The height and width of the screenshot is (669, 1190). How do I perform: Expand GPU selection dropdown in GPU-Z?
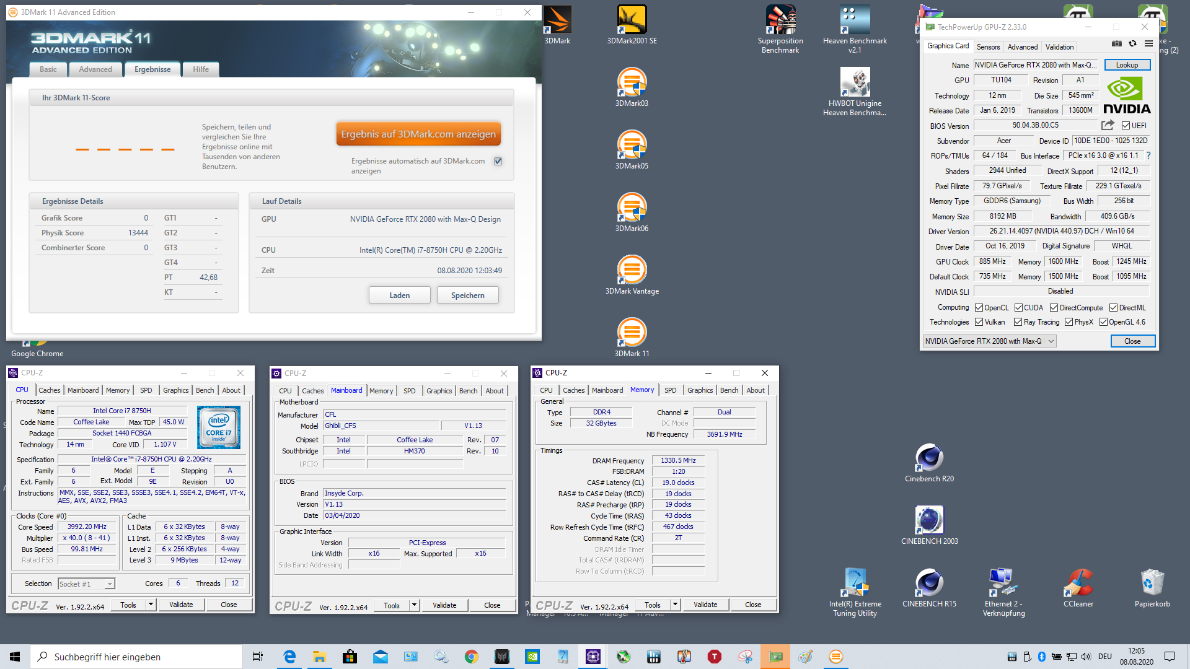(989, 341)
